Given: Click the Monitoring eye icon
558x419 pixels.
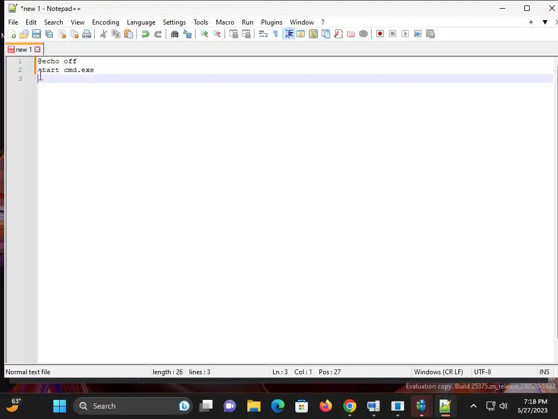Looking at the screenshot, I should click(x=363, y=34).
